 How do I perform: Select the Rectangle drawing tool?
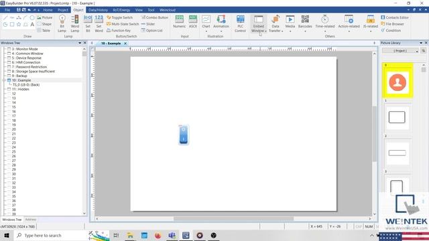click(12, 24)
